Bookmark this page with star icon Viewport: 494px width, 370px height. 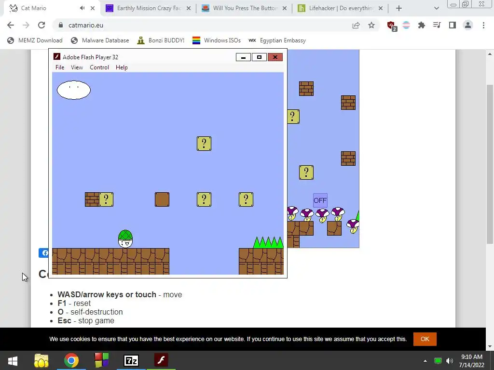pyautogui.click(x=371, y=25)
